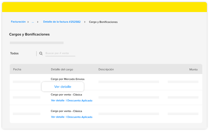Select the Fecha column header

(17, 69)
